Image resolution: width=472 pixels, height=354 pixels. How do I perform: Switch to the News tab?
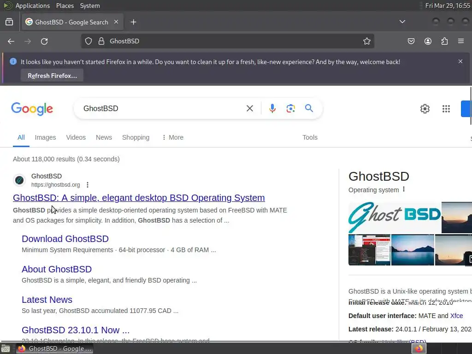point(104,137)
